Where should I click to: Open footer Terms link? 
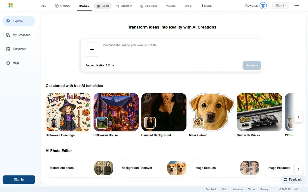tap(251, 189)
